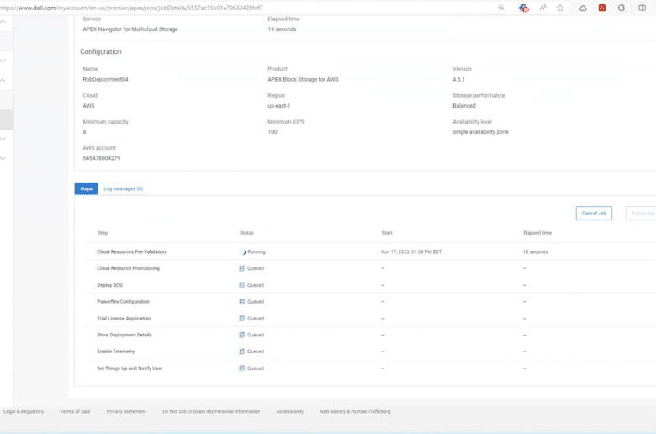Image resolution: width=656 pixels, height=434 pixels.
Task: Click the Status column header
Action: 246,233
